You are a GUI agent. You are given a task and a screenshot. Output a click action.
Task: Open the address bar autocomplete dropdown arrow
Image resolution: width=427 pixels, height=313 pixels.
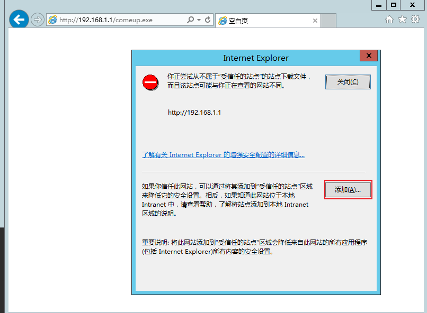[x=199, y=20]
